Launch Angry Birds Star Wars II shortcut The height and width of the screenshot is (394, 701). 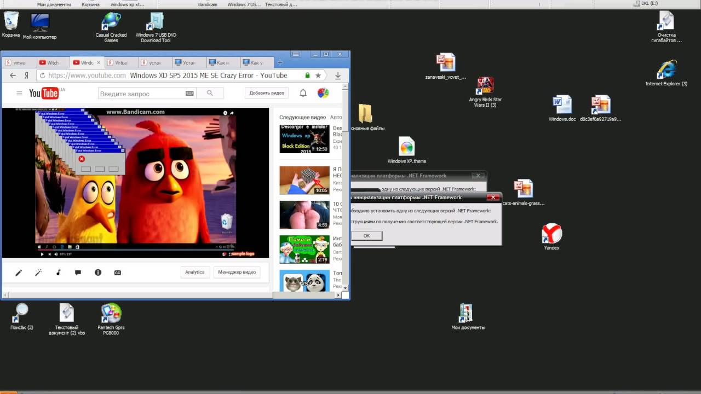pos(485,92)
